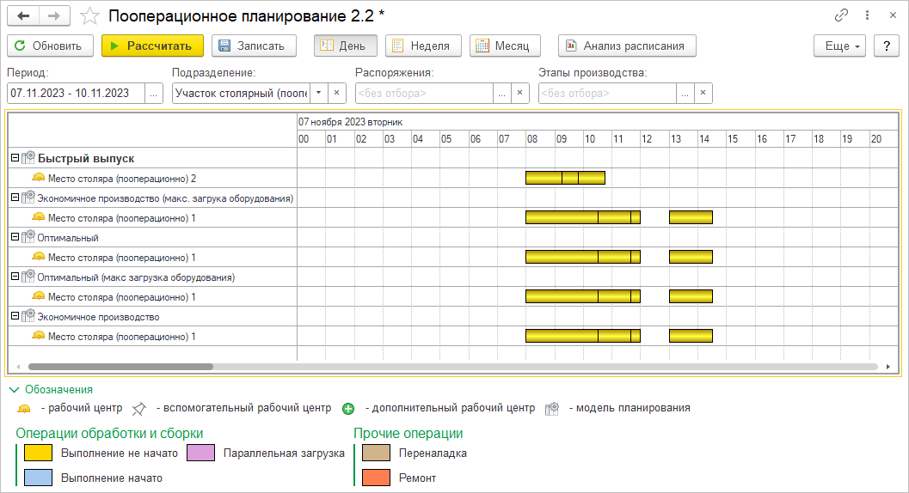
Task: Click the Прочие операции heading
Action: click(408, 434)
